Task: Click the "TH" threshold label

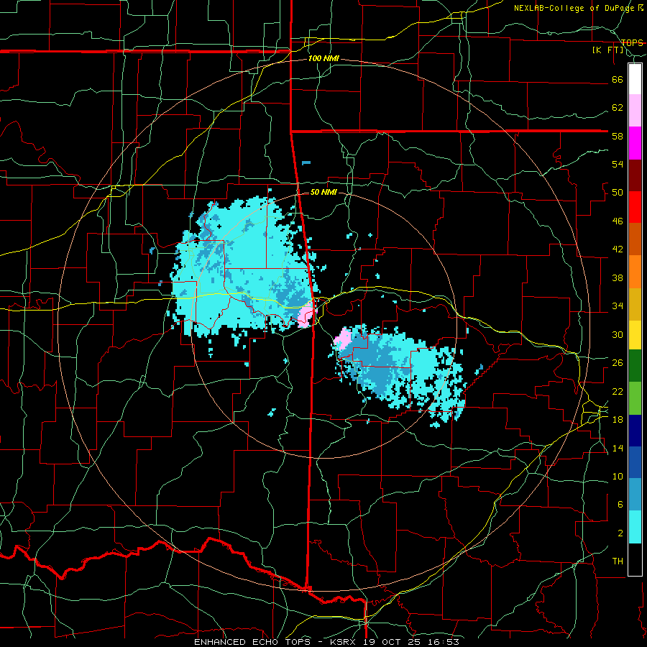Action: click(x=618, y=561)
